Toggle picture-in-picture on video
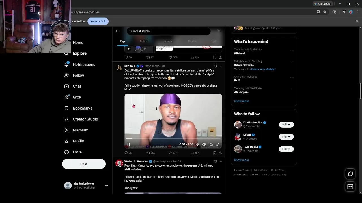362x203 pixels. click(211, 144)
